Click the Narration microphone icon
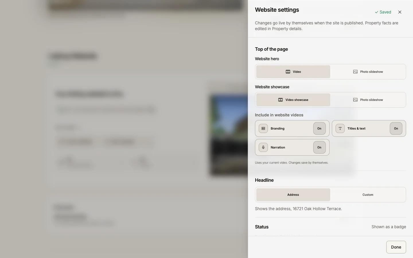Screen dimensions: 413x258 point(263,147)
